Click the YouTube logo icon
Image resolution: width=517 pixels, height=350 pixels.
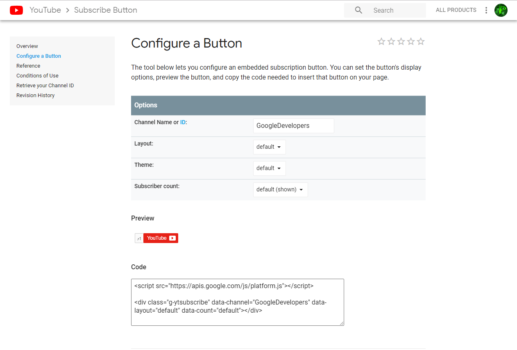(x=16, y=10)
